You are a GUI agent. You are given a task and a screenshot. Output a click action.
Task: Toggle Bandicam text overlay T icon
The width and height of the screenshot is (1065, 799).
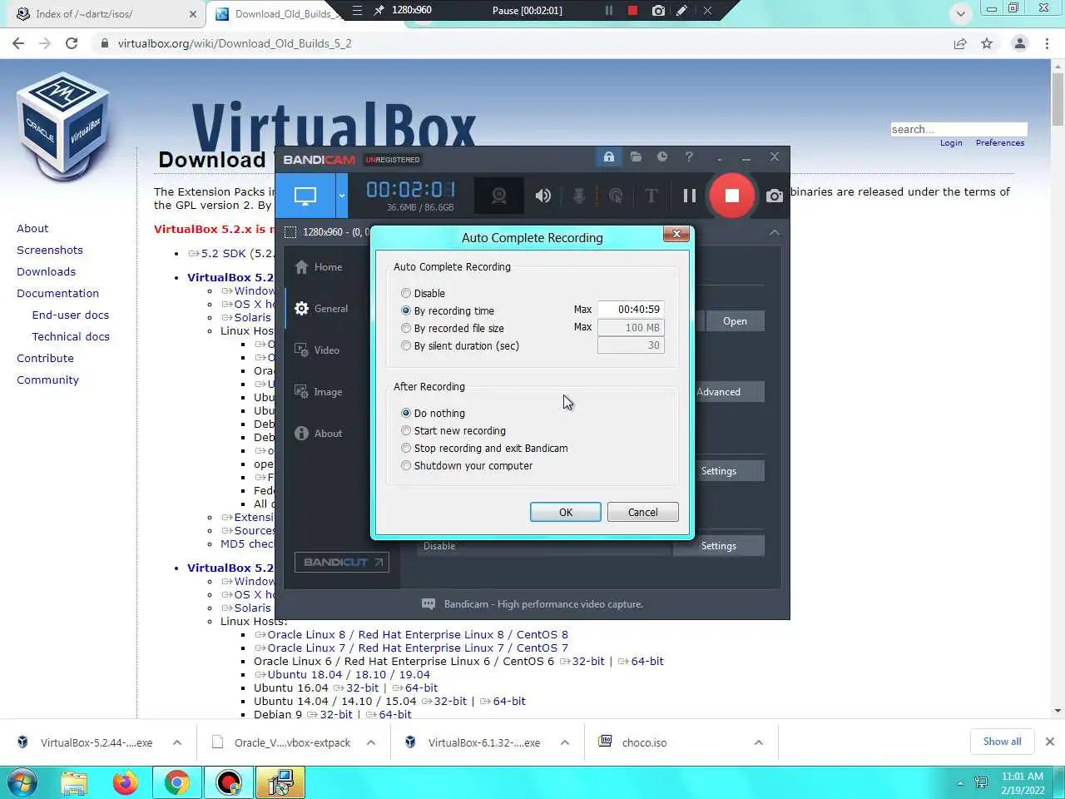point(651,196)
